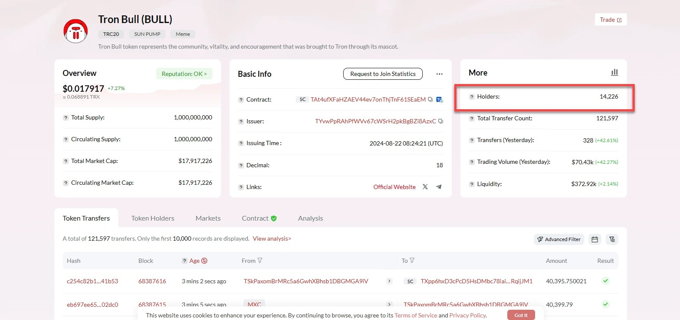Open sender address TSkPaxomBrMRc5a6GwhXBhsb1DBGMGA9iV in first row

[306, 281]
